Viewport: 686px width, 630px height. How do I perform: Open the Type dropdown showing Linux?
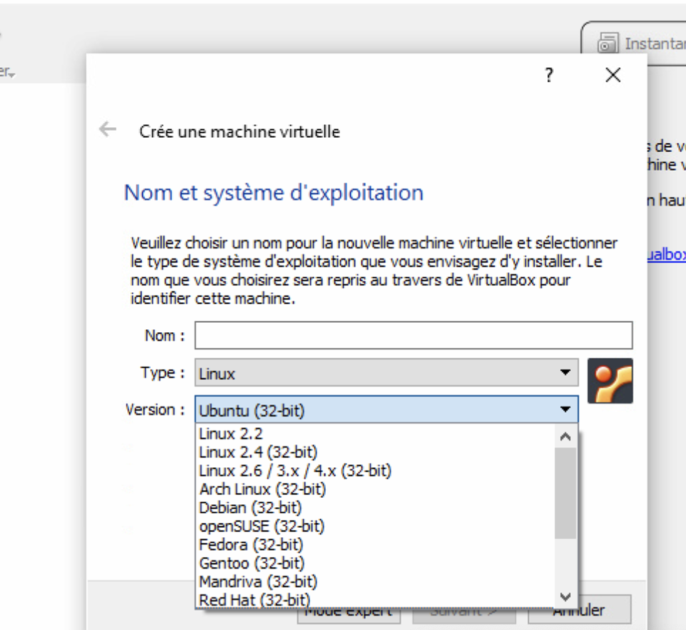[387, 373]
